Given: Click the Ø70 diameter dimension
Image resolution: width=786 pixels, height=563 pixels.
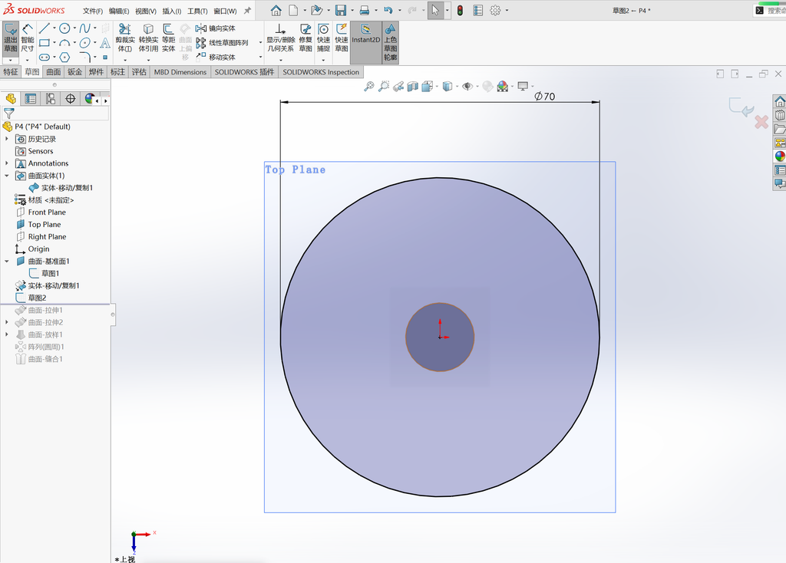Looking at the screenshot, I should [544, 96].
